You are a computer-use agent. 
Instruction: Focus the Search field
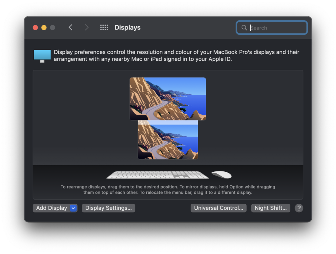pyautogui.click(x=272, y=28)
